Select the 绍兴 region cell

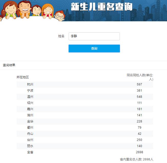30,103
